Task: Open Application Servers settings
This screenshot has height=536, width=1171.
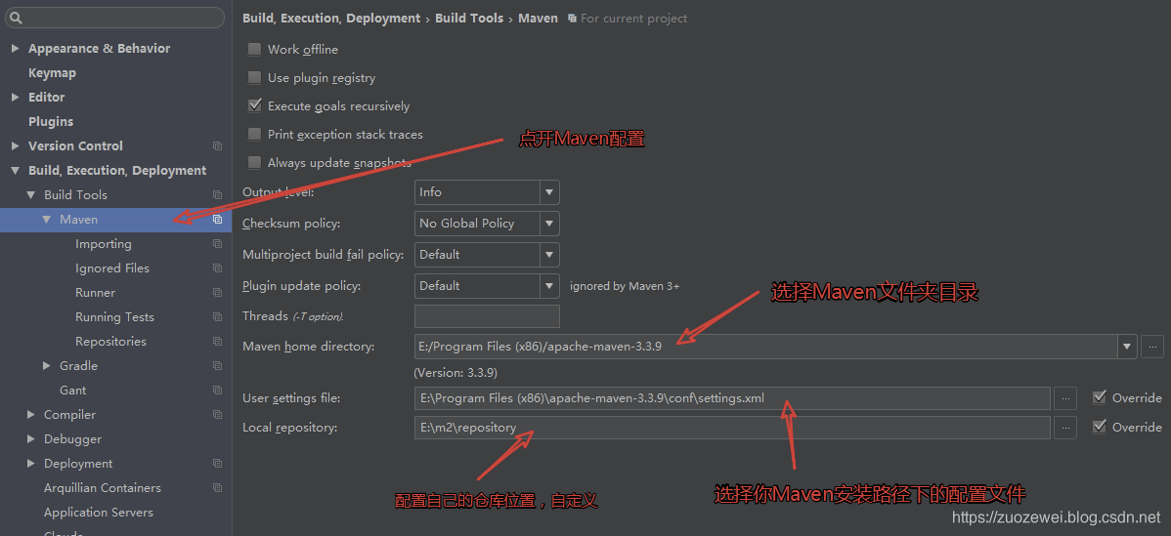Action: point(99,513)
